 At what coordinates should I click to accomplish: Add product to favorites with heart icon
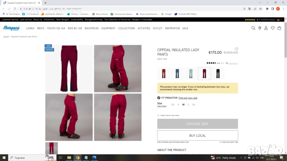click(x=236, y=49)
